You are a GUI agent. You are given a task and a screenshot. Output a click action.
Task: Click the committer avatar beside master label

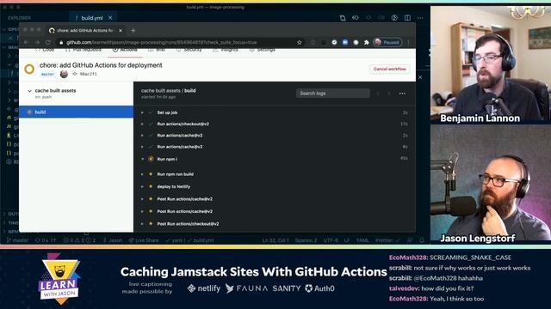click(x=64, y=74)
